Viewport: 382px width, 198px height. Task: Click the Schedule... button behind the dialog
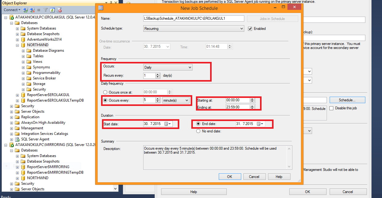(347, 100)
